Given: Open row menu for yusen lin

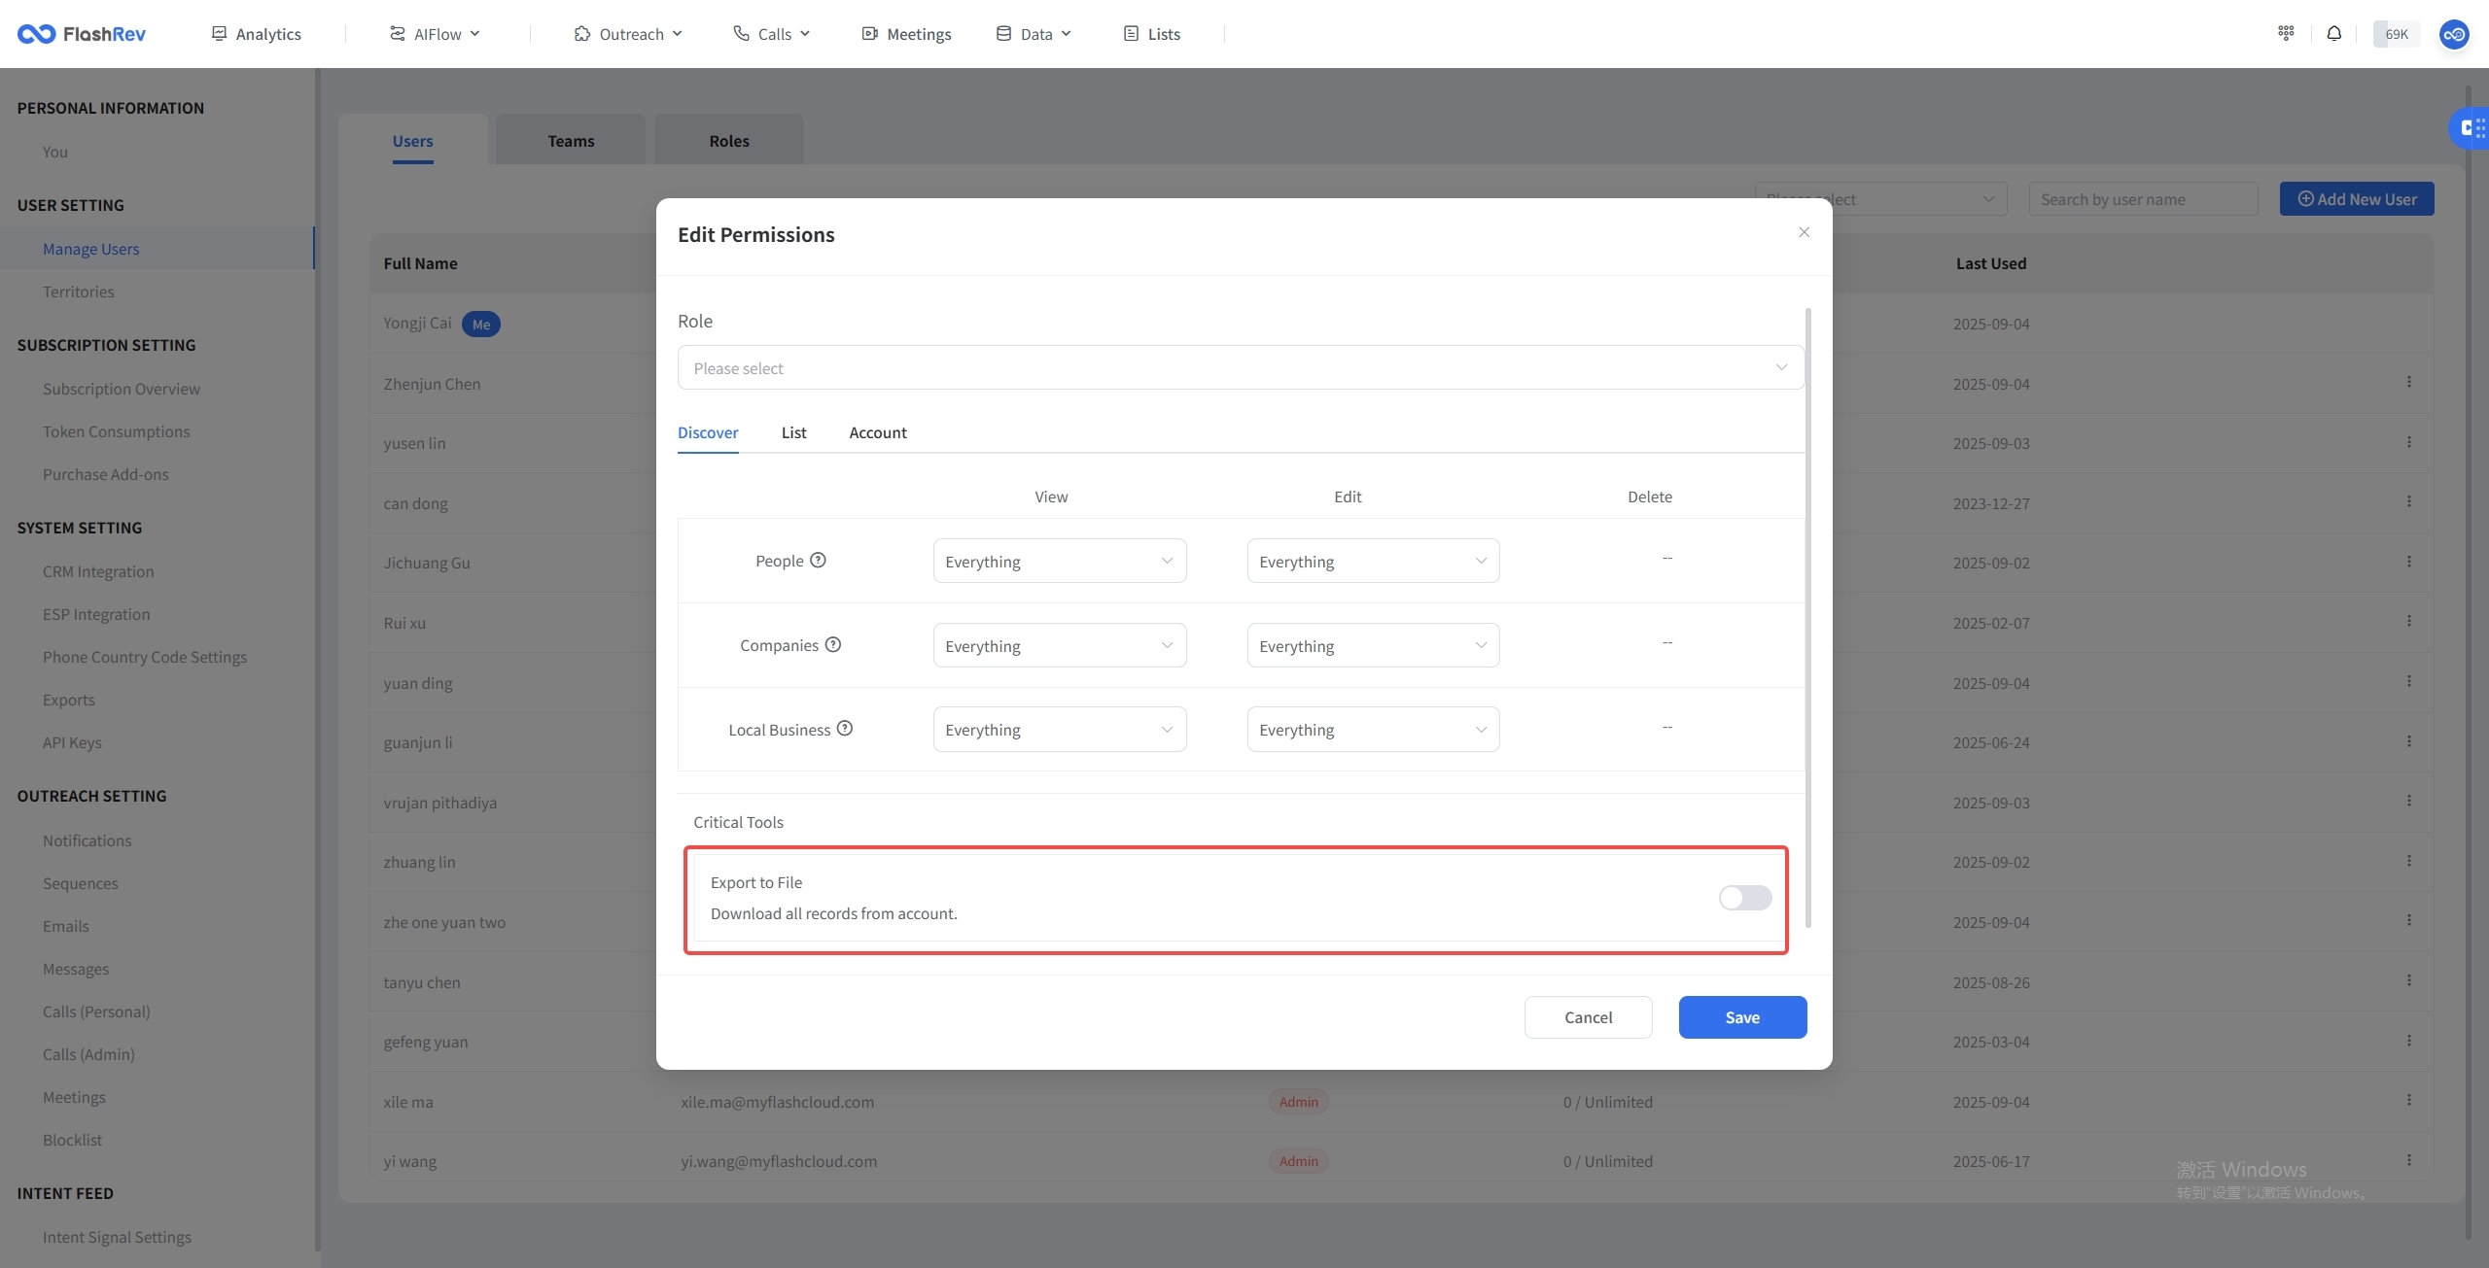Looking at the screenshot, I should pyautogui.click(x=2409, y=442).
